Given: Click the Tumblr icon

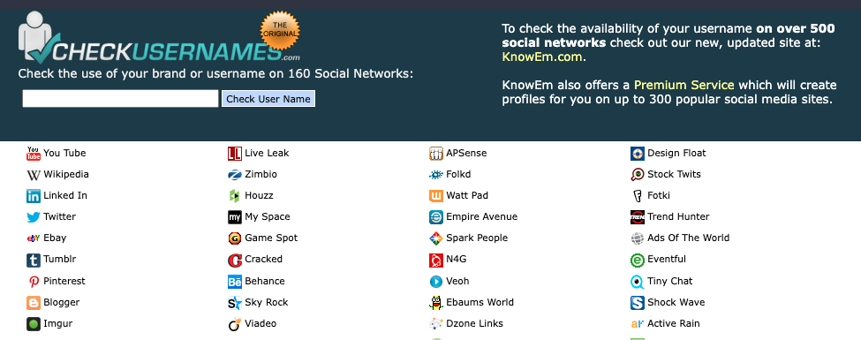Looking at the screenshot, I should click(34, 260).
